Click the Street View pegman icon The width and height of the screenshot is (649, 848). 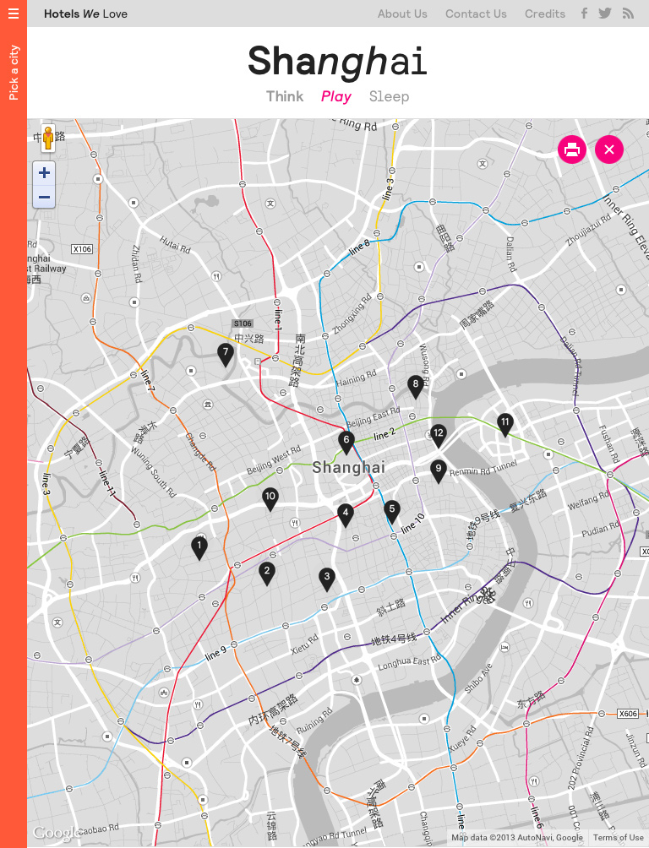tap(48, 139)
